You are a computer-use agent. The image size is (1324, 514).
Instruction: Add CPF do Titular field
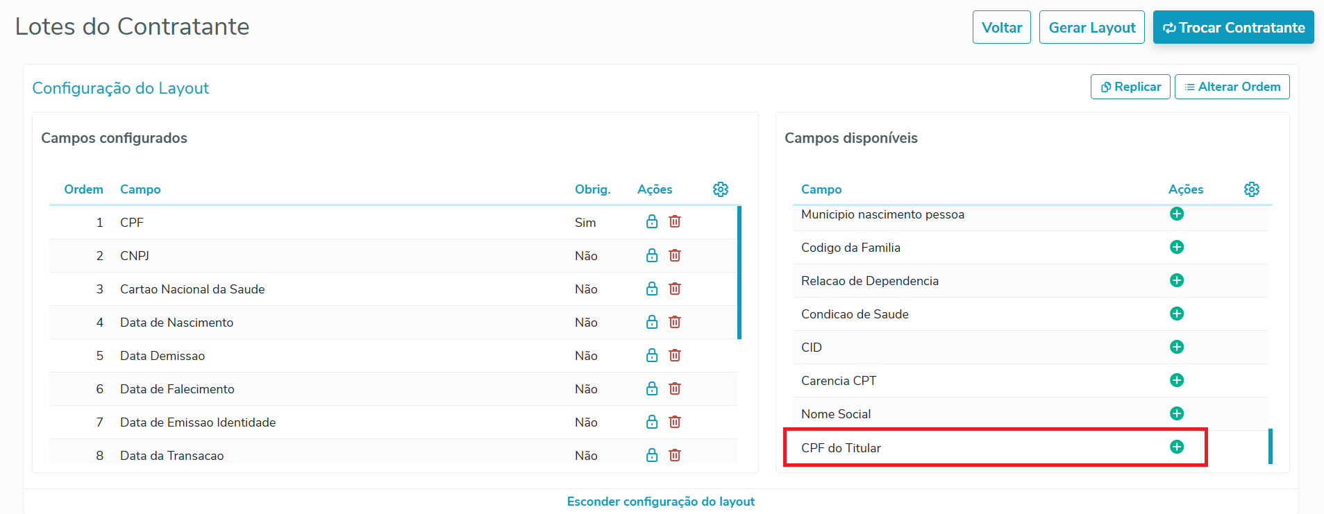(x=1176, y=447)
